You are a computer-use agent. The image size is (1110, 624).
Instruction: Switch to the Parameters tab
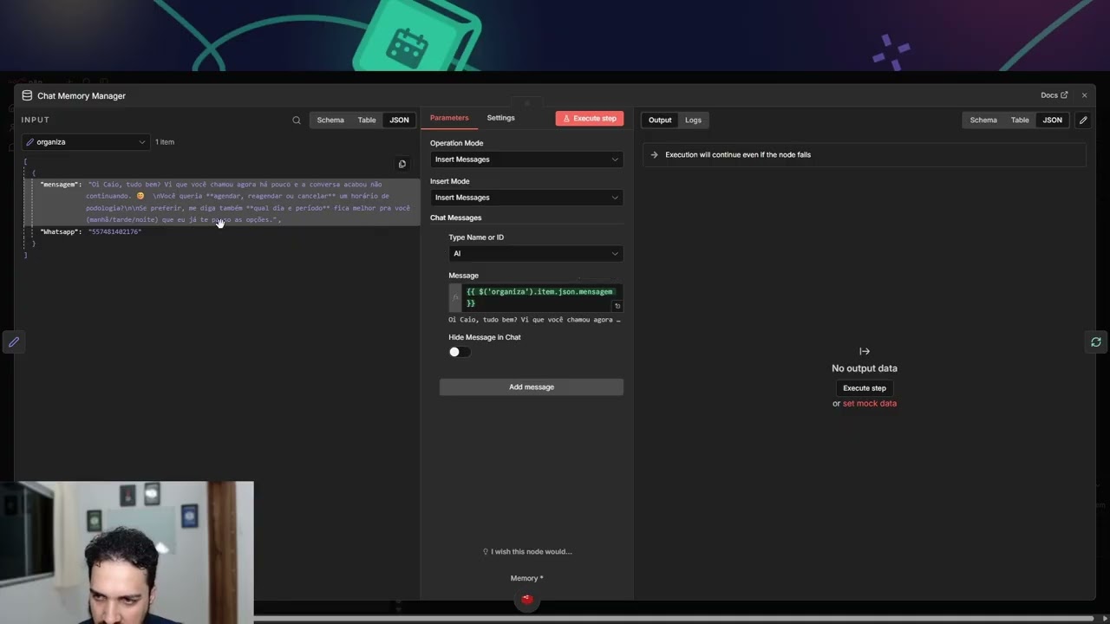pyautogui.click(x=449, y=118)
